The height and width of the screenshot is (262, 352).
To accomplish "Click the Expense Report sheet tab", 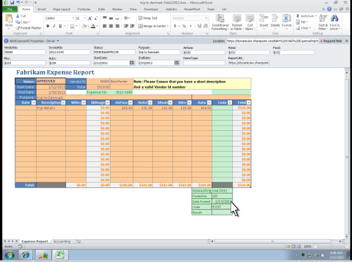I will pos(35,241).
